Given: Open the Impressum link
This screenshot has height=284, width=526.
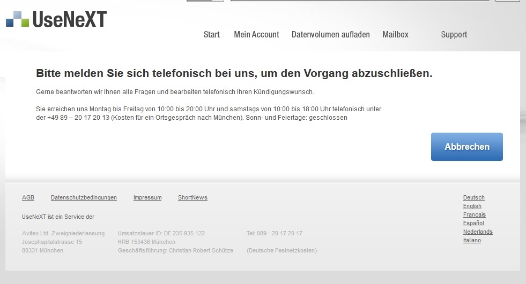Looking at the screenshot, I should coord(147,197).
